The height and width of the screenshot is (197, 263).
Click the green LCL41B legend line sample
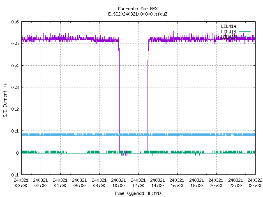[x=245, y=31]
